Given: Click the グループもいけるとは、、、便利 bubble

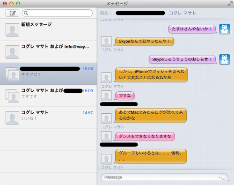Looking at the screenshot, I should pyautogui.click(x=150, y=156).
